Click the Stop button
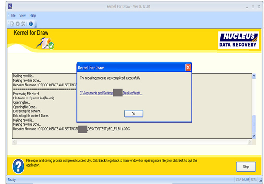This screenshot has height=184, width=264. coord(246,167)
